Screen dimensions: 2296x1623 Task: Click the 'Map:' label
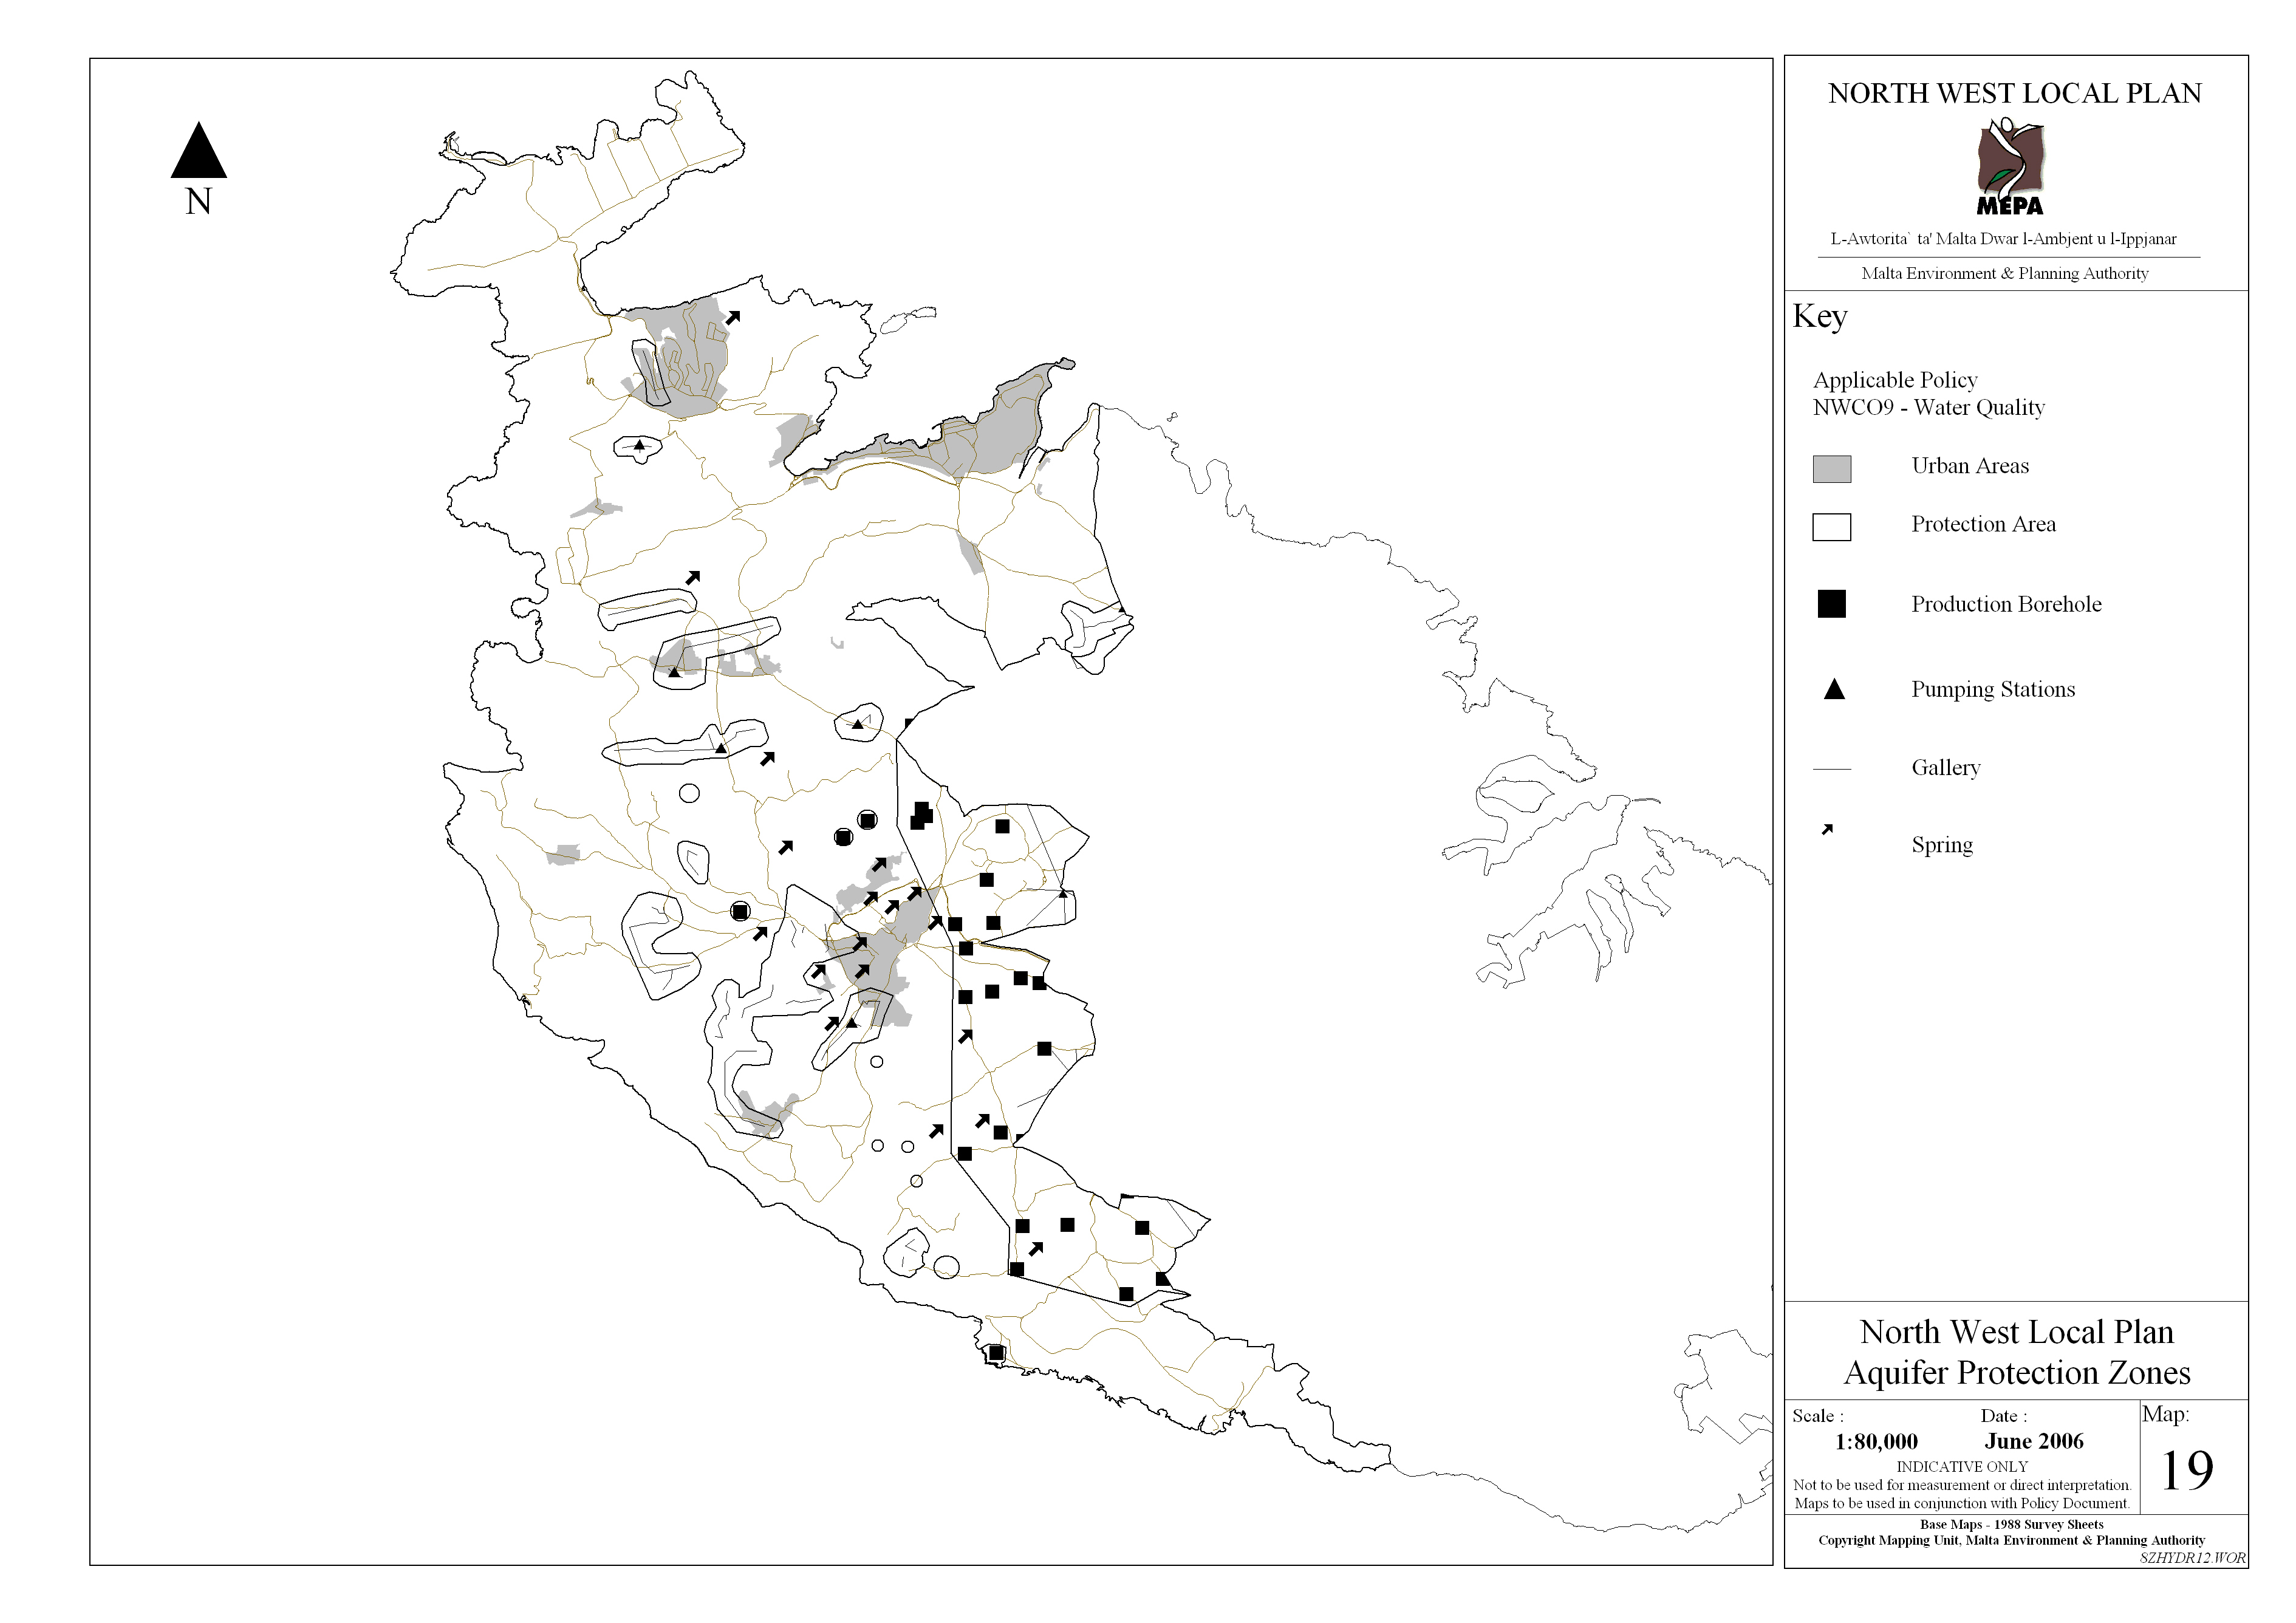pyautogui.click(x=2166, y=1414)
